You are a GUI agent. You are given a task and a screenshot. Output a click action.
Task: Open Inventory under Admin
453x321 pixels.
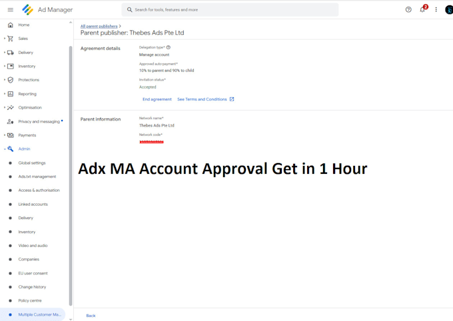(x=27, y=232)
